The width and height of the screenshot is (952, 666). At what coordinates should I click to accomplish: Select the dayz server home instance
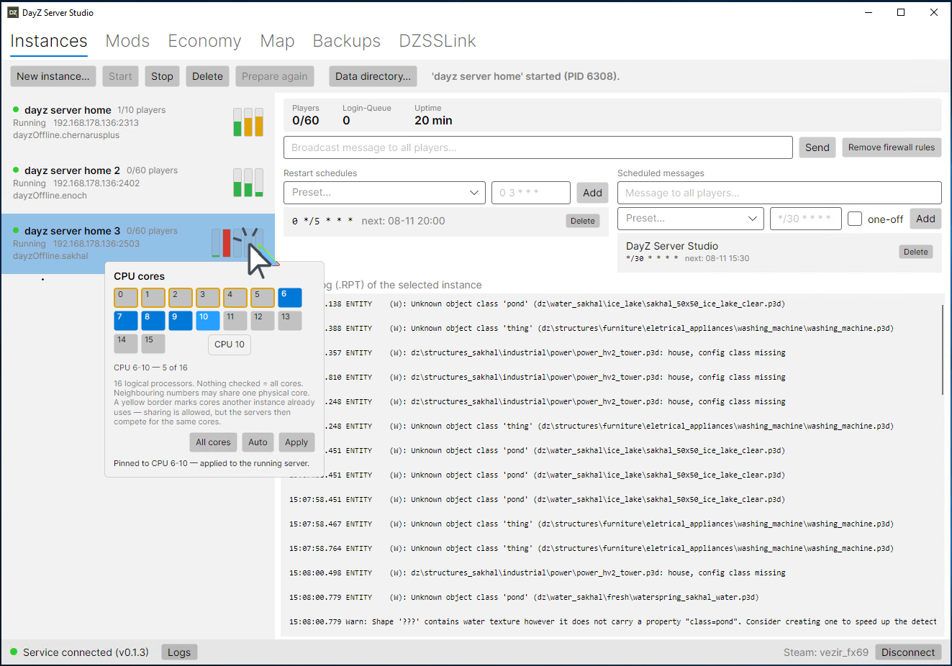click(x=138, y=123)
